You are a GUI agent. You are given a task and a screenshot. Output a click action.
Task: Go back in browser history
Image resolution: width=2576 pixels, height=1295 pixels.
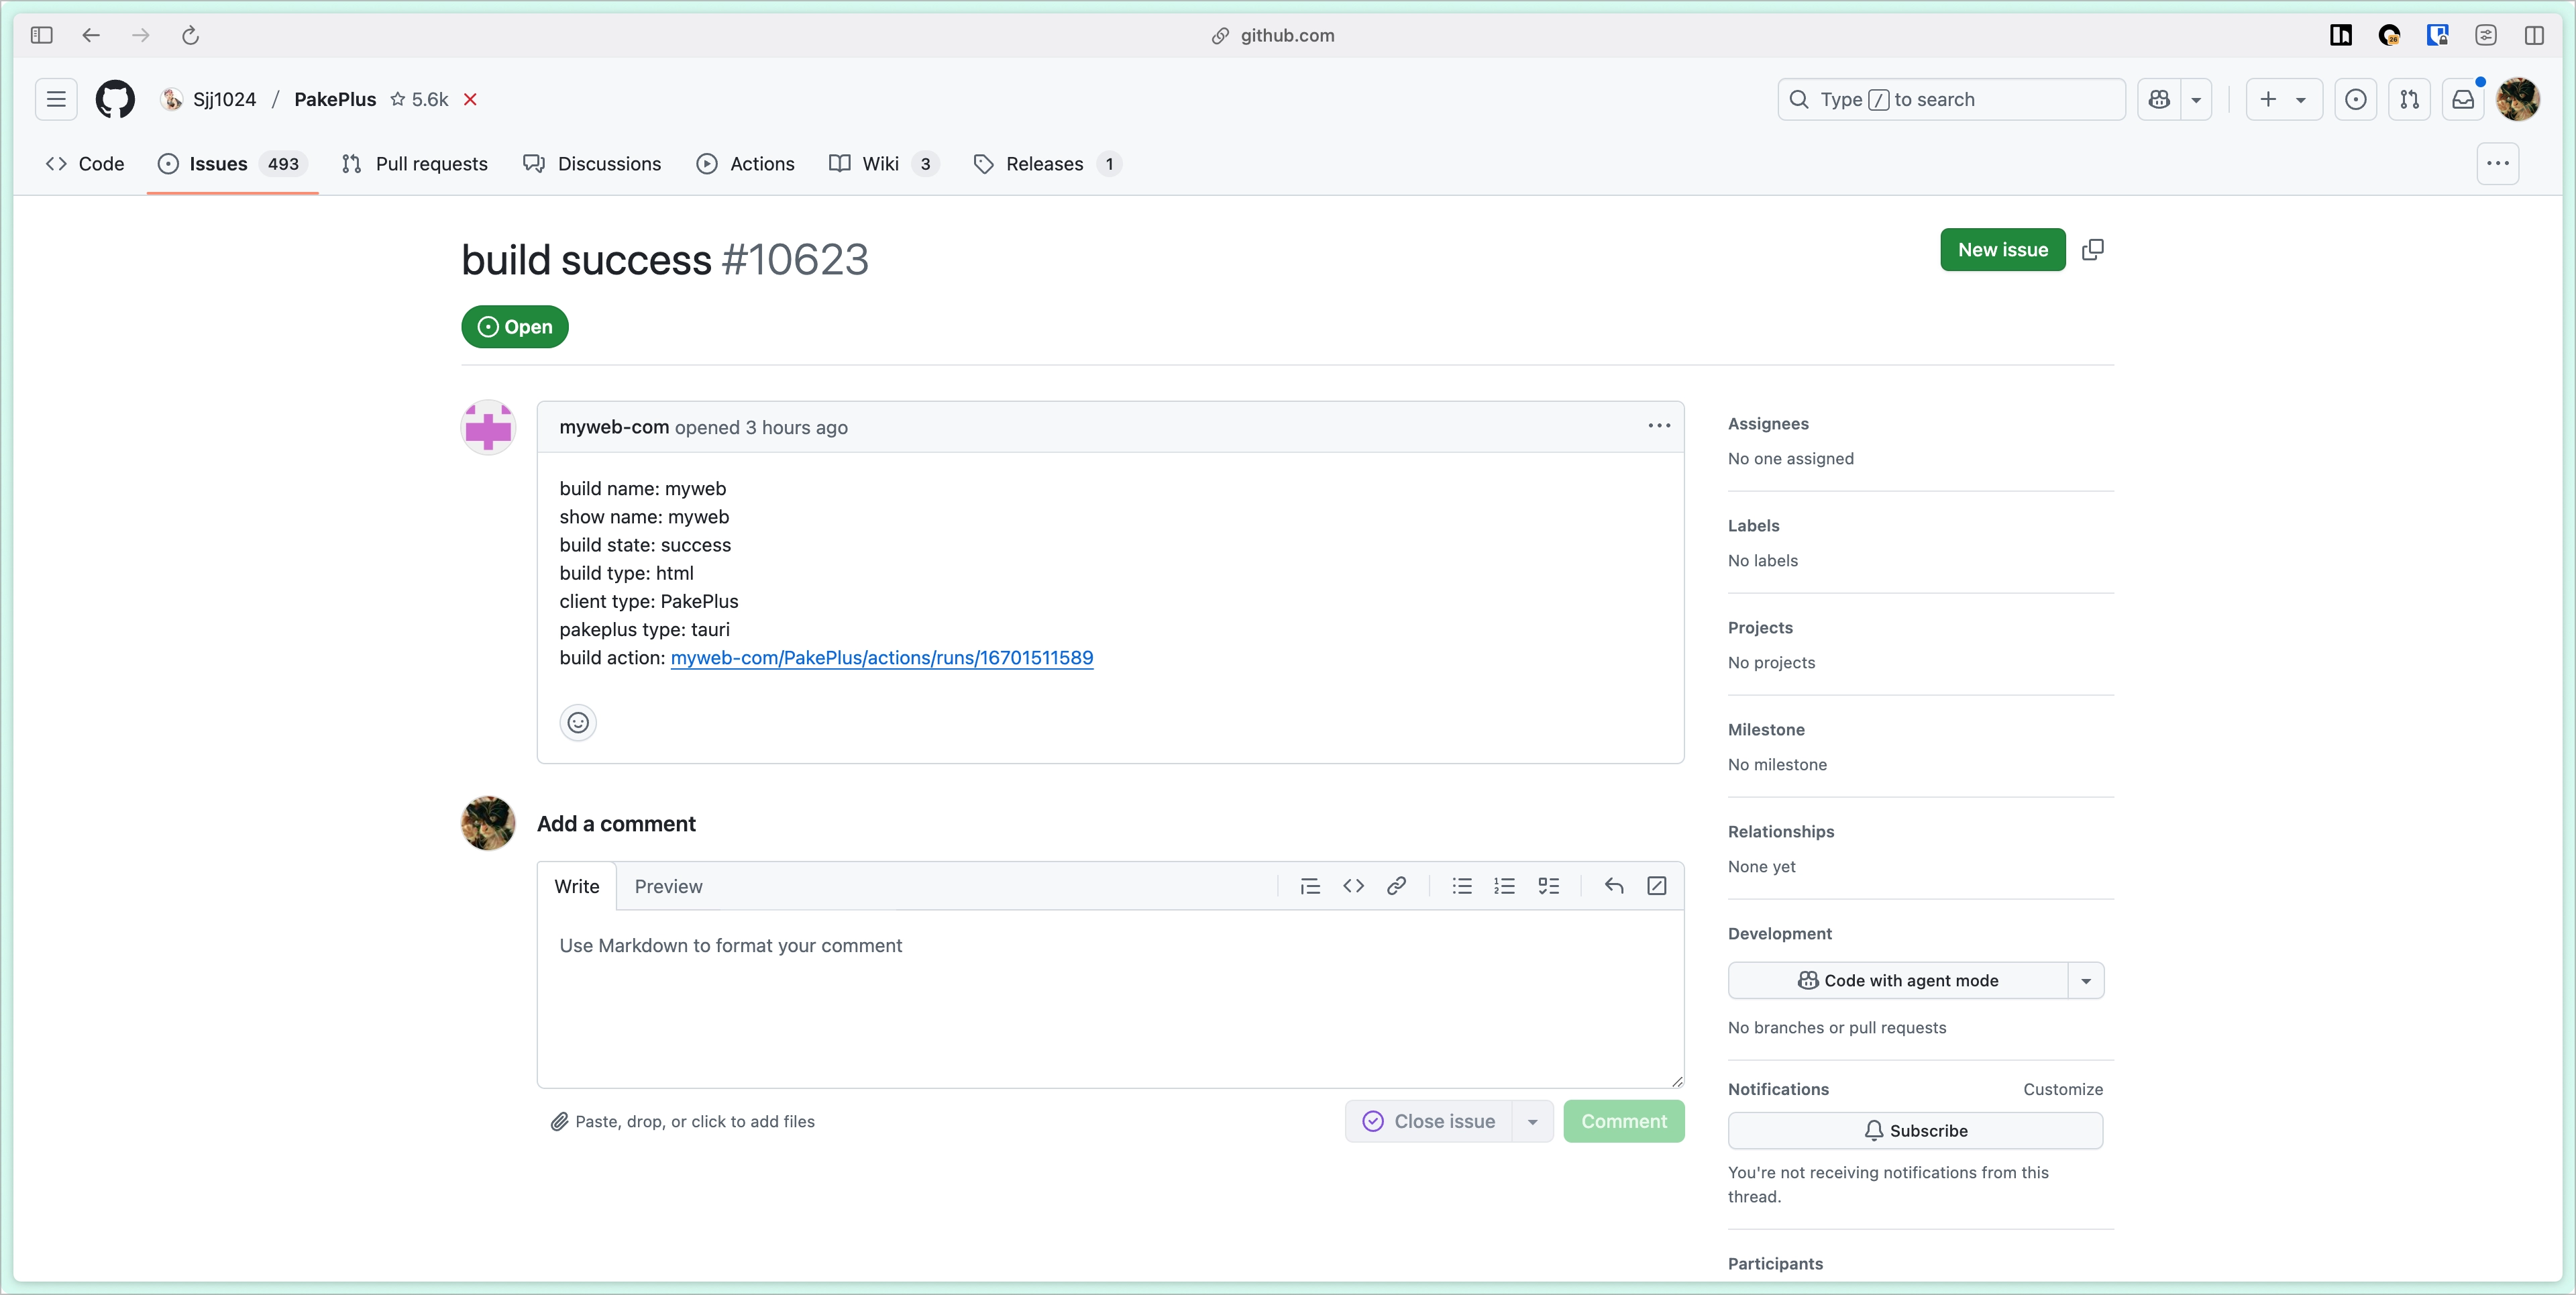tap(91, 35)
